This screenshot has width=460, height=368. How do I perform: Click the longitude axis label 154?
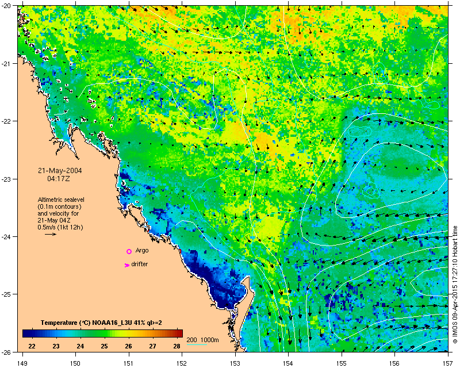pos(289,363)
